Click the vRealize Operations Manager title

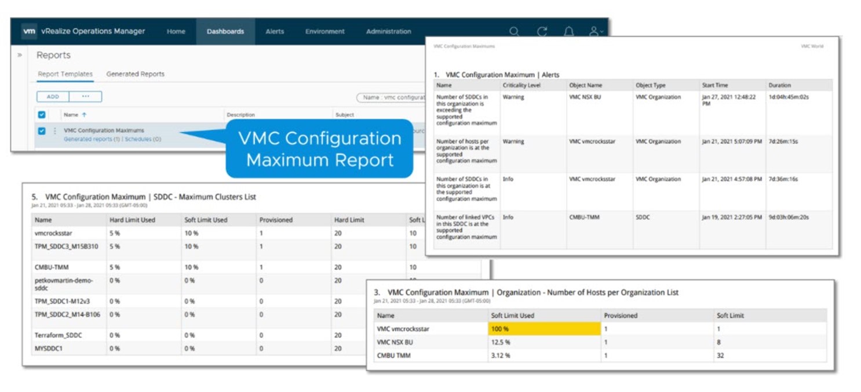(x=93, y=31)
